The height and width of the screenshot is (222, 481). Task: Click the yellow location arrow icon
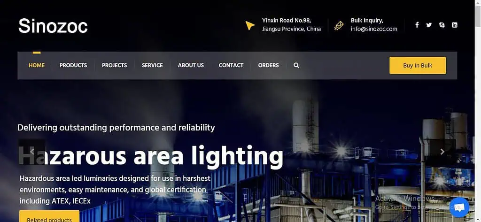[x=250, y=25]
